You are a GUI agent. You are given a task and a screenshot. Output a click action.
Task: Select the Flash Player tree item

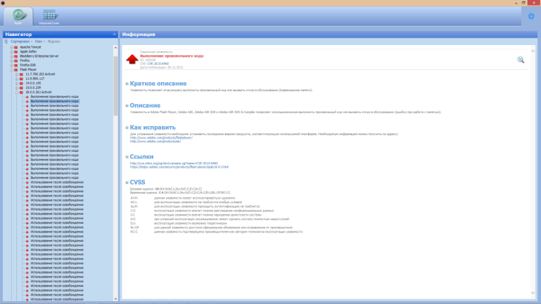[x=28, y=70]
